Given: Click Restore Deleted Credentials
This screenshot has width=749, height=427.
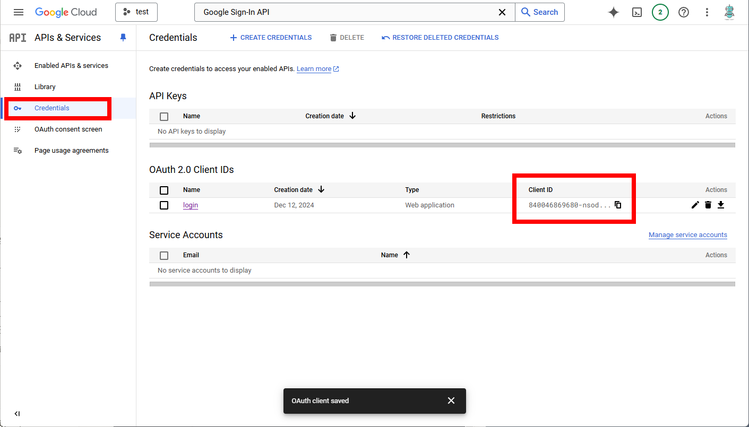Looking at the screenshot, I should point(440,38).
